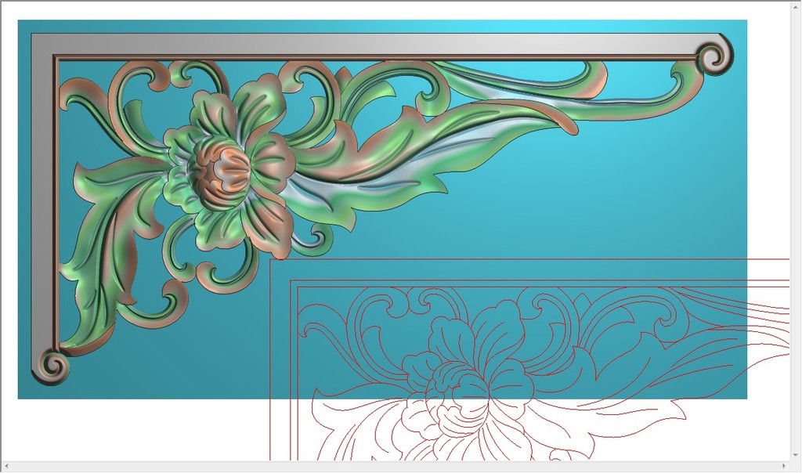Select the curled tendril directly beneath the flower
Viewport: 802px width, 473px height.
[x=223, y=276]
